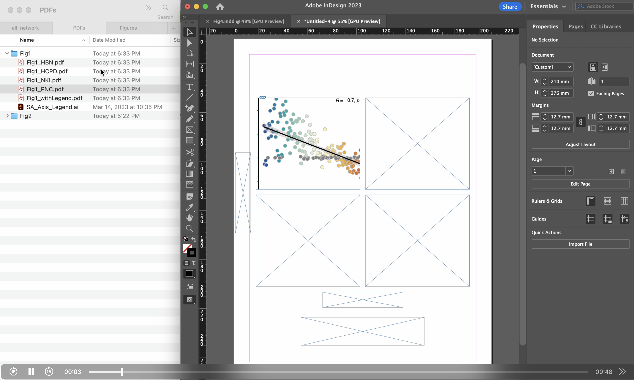Screen dimensions: 634x380
Task: Toggle the Facing Pages checkbox
Action: pyautogui.click(x=591, y=93)
